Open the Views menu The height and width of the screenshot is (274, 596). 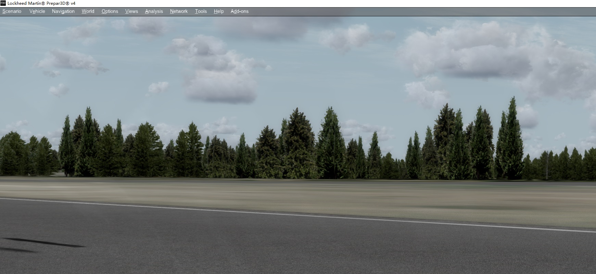[131, 11]
